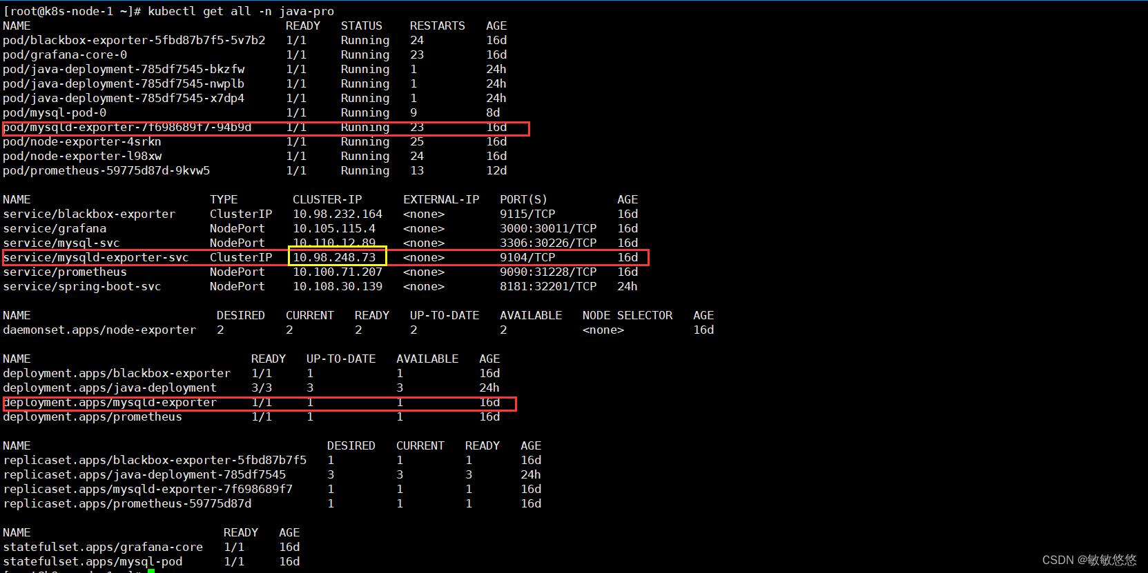
Task: Click the DESIRED header in replicaset table
Action: click(x=351, y=445)
